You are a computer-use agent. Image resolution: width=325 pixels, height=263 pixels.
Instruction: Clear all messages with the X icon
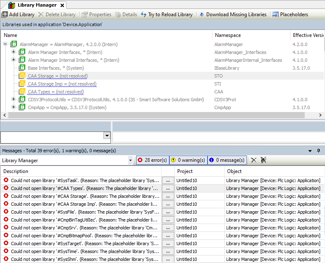pos(254,160)
